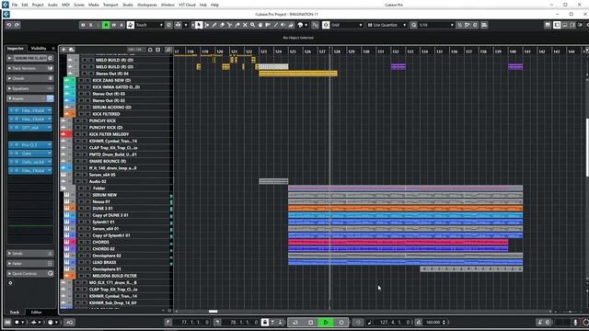Screen dimensions: 589x331
Task: Select the Mute X tool
Action: click(x=245, y=25)
